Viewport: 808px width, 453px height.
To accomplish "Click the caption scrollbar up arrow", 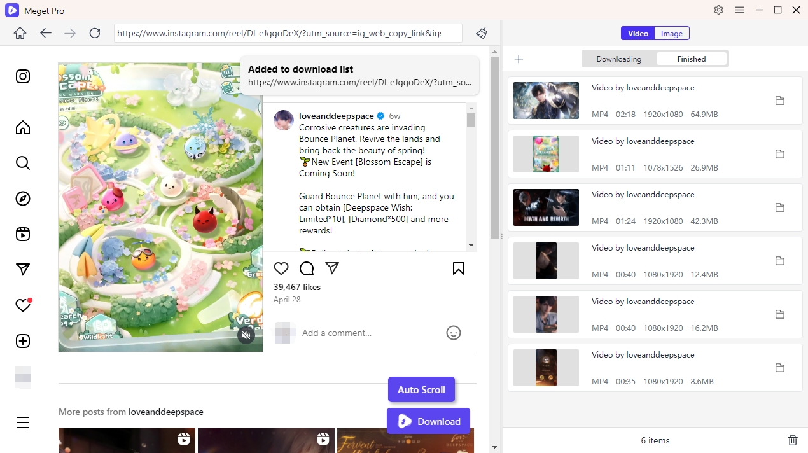I will [471, 108].
